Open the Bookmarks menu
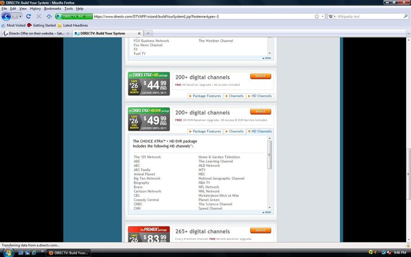 point(52,9)
